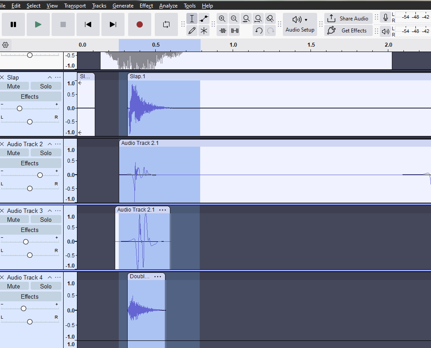This screenshot has width=431, height=348.
Task: Open the Effect menu
Action: (146, 6)
